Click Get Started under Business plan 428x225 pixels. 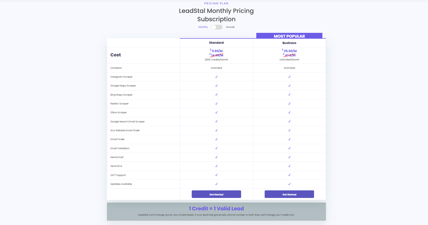289,194
